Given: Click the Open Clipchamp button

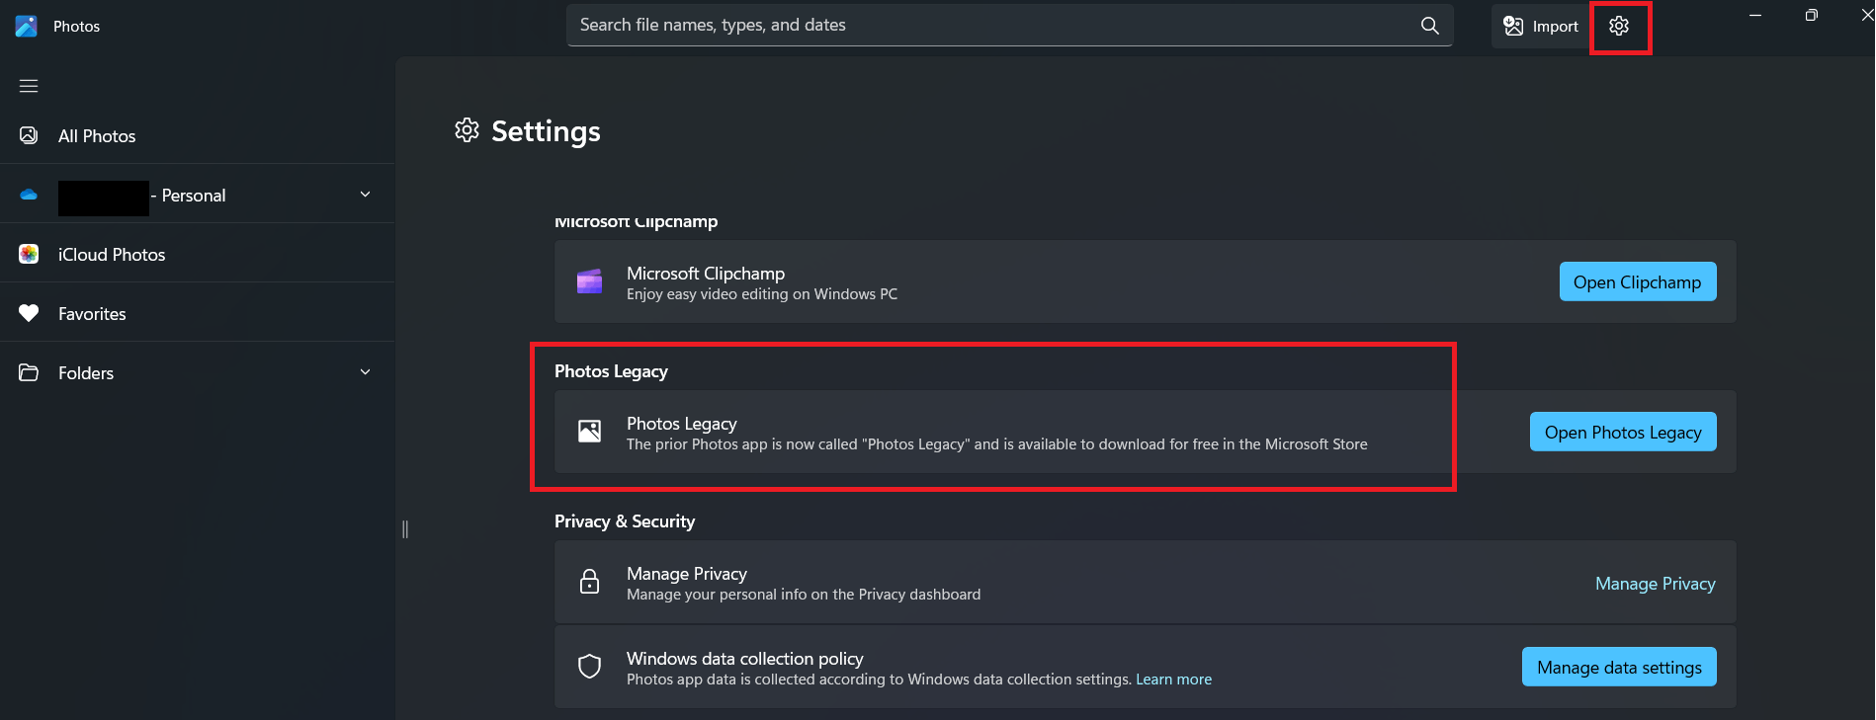Looking at the screenshot, I should click(1638, 281).
